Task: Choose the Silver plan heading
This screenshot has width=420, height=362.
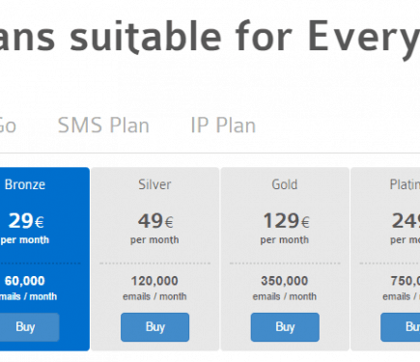Action: tap(154, 184)
